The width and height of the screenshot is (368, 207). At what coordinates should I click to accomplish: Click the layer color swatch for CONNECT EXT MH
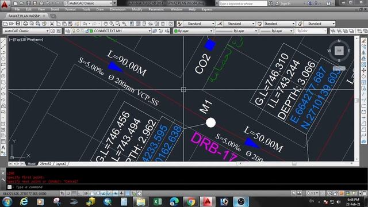click(x=91, y=31)
